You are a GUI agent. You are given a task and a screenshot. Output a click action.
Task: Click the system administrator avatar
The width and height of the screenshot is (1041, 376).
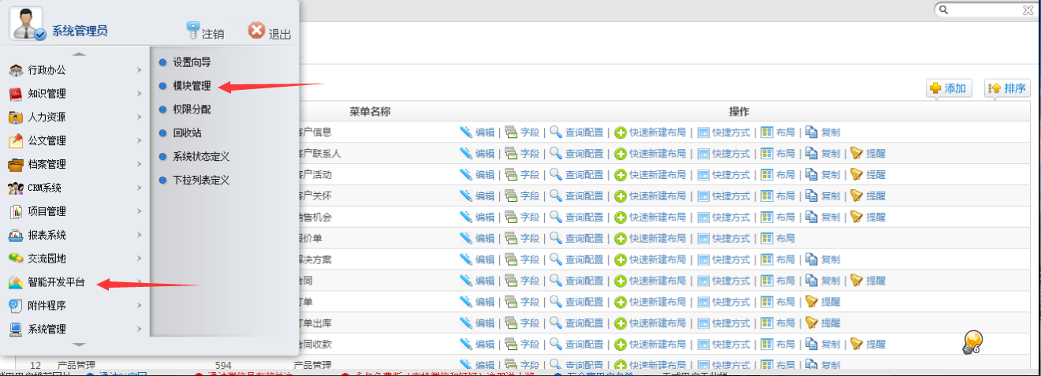[x=28, y=24]
